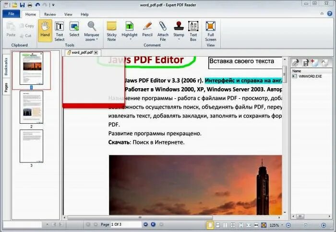Open a file with the folder icon

click(14, 5)
